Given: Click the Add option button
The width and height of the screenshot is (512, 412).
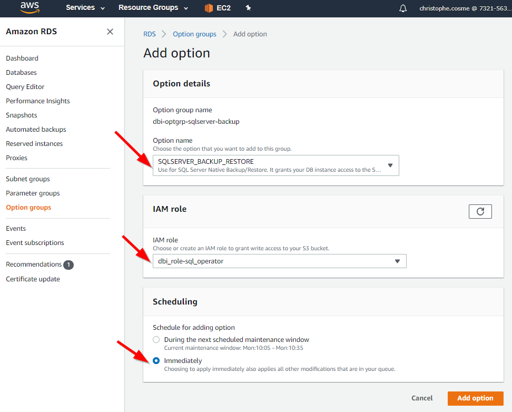Looking at the screenshot, I should pyautogui.click(x=475, y=398).
